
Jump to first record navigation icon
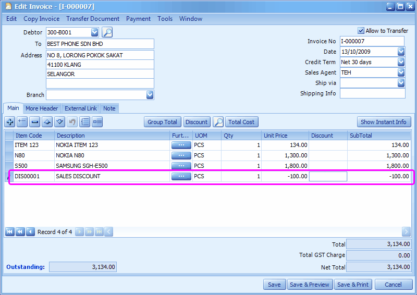click(x=10, y=232)
